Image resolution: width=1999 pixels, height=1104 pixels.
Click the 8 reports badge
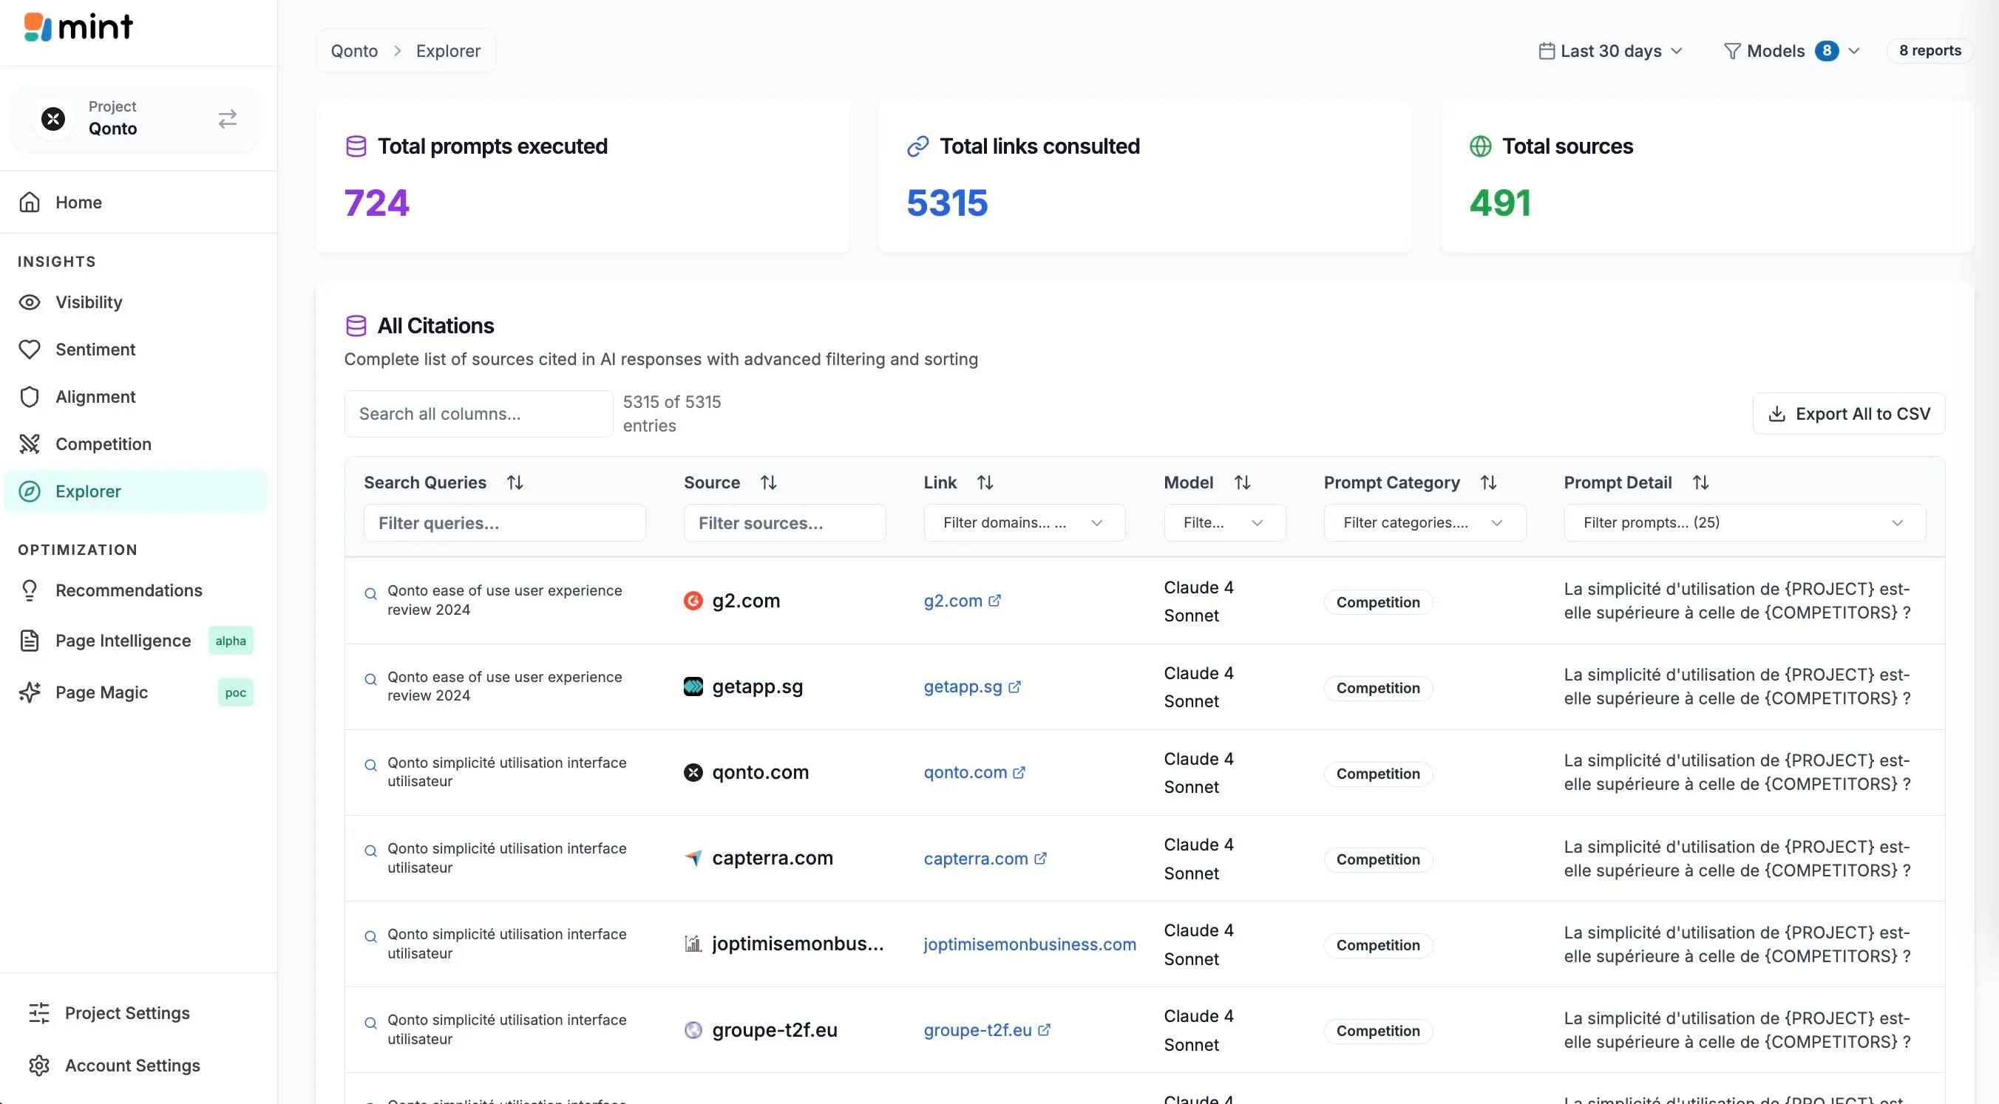(1930, 50)
